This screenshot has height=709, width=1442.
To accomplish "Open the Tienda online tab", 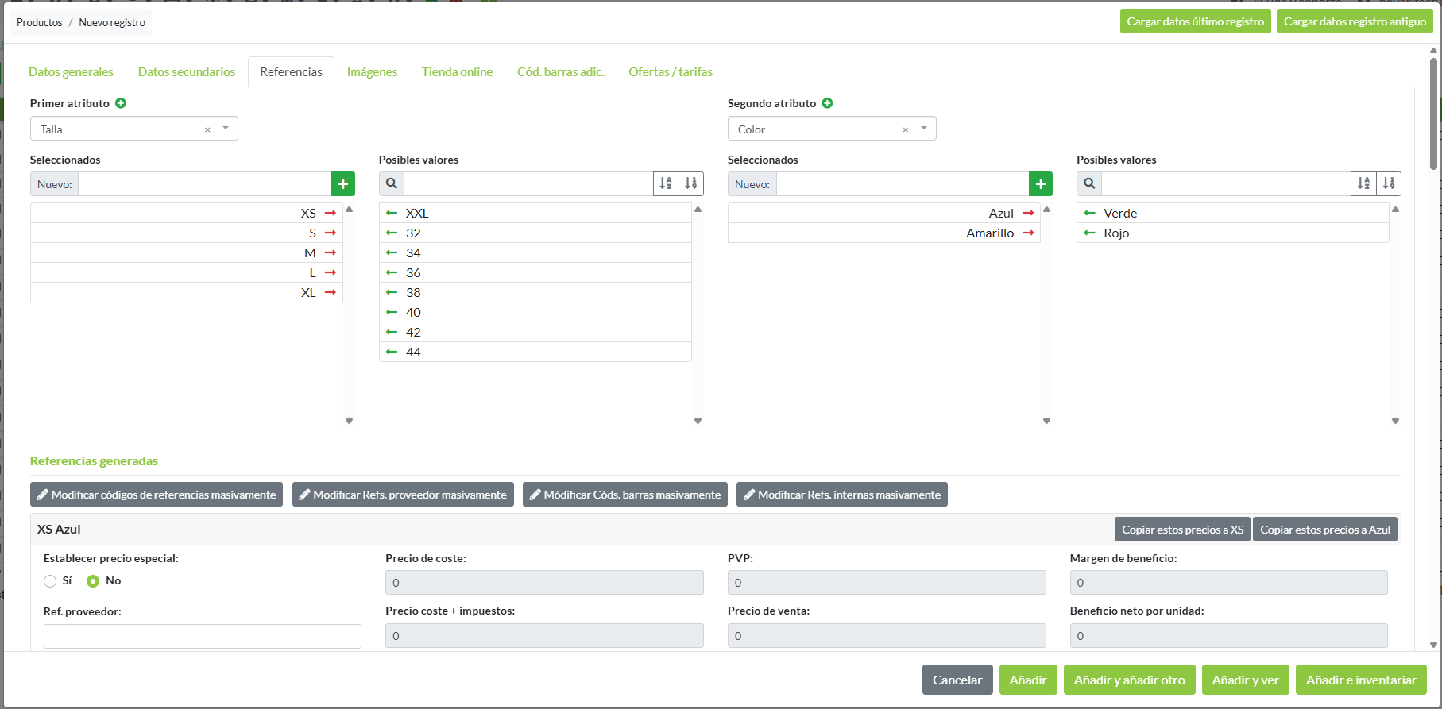I will [x=457, y=72].
